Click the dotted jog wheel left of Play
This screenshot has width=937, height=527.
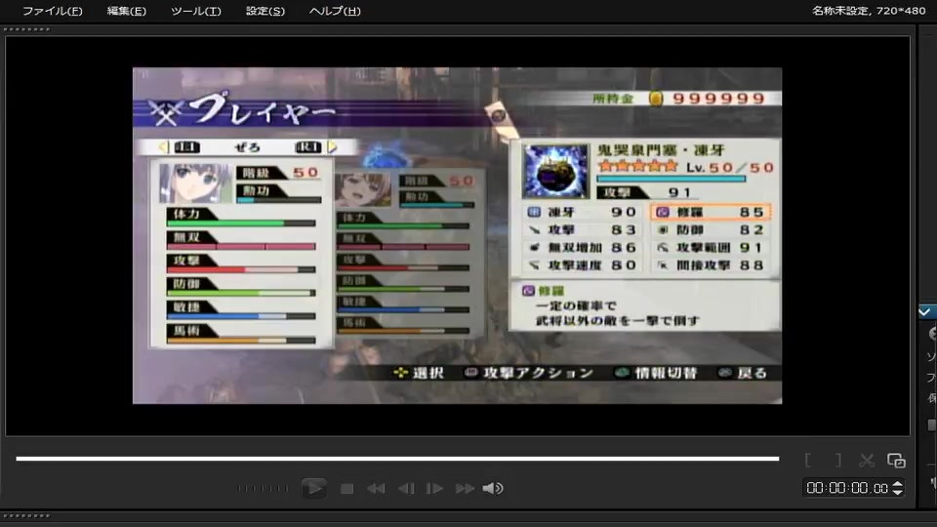(x=263, y=488)
